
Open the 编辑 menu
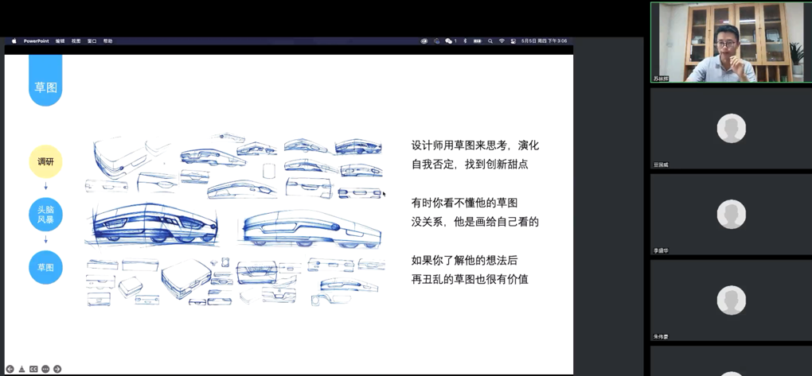(x=60, y=41)
